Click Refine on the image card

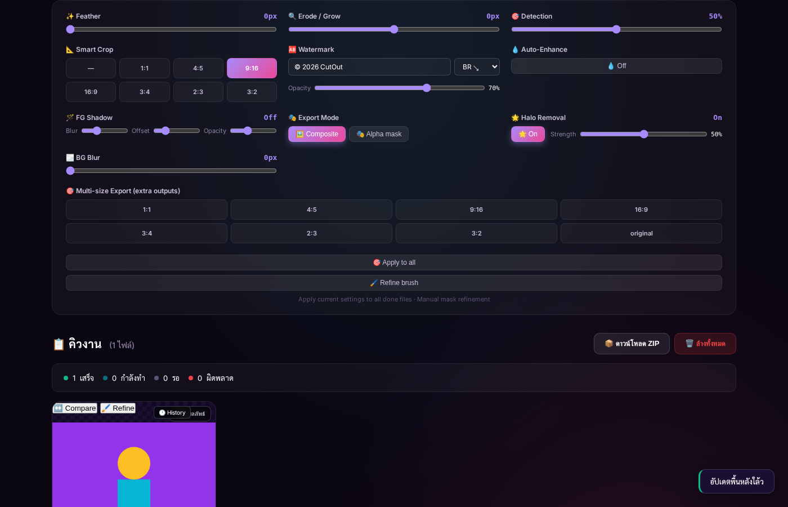pos(118,408)
